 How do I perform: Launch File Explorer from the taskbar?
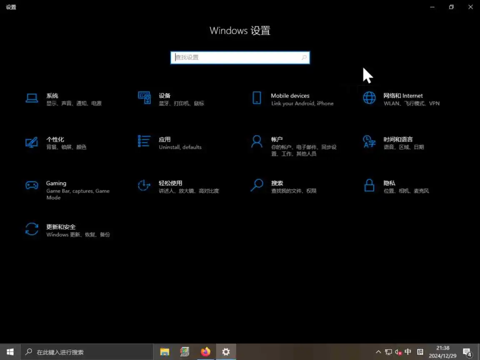(165, 352)
